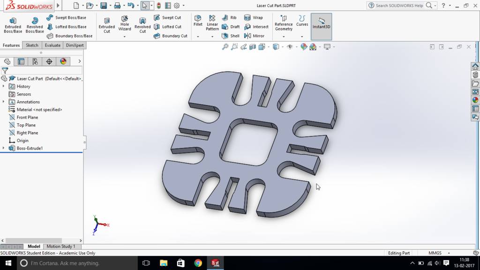Open the Fillet dropdown arrow
Viewport: 480px width, 270px height.
pos(198,37)
